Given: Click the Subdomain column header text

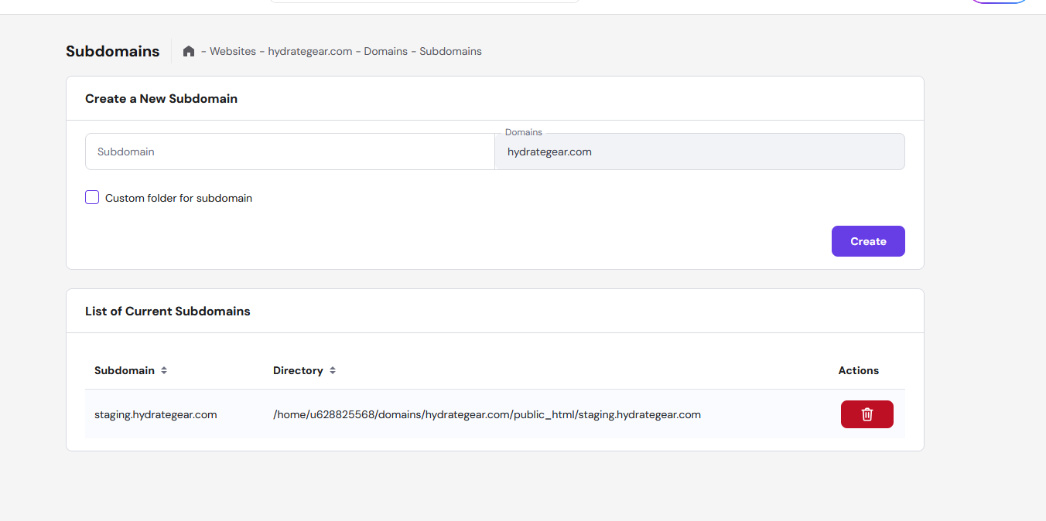Looking at the screenshot, I should pos(125,371).
